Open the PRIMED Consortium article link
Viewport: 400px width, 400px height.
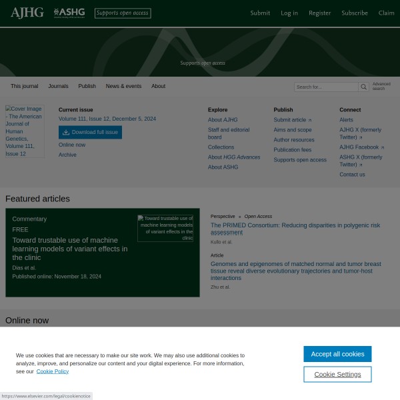pyautogui.click(x=295, y=229)
